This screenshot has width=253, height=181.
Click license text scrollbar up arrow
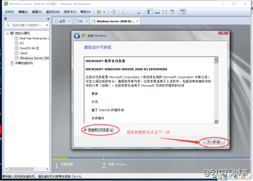point(216,59)
